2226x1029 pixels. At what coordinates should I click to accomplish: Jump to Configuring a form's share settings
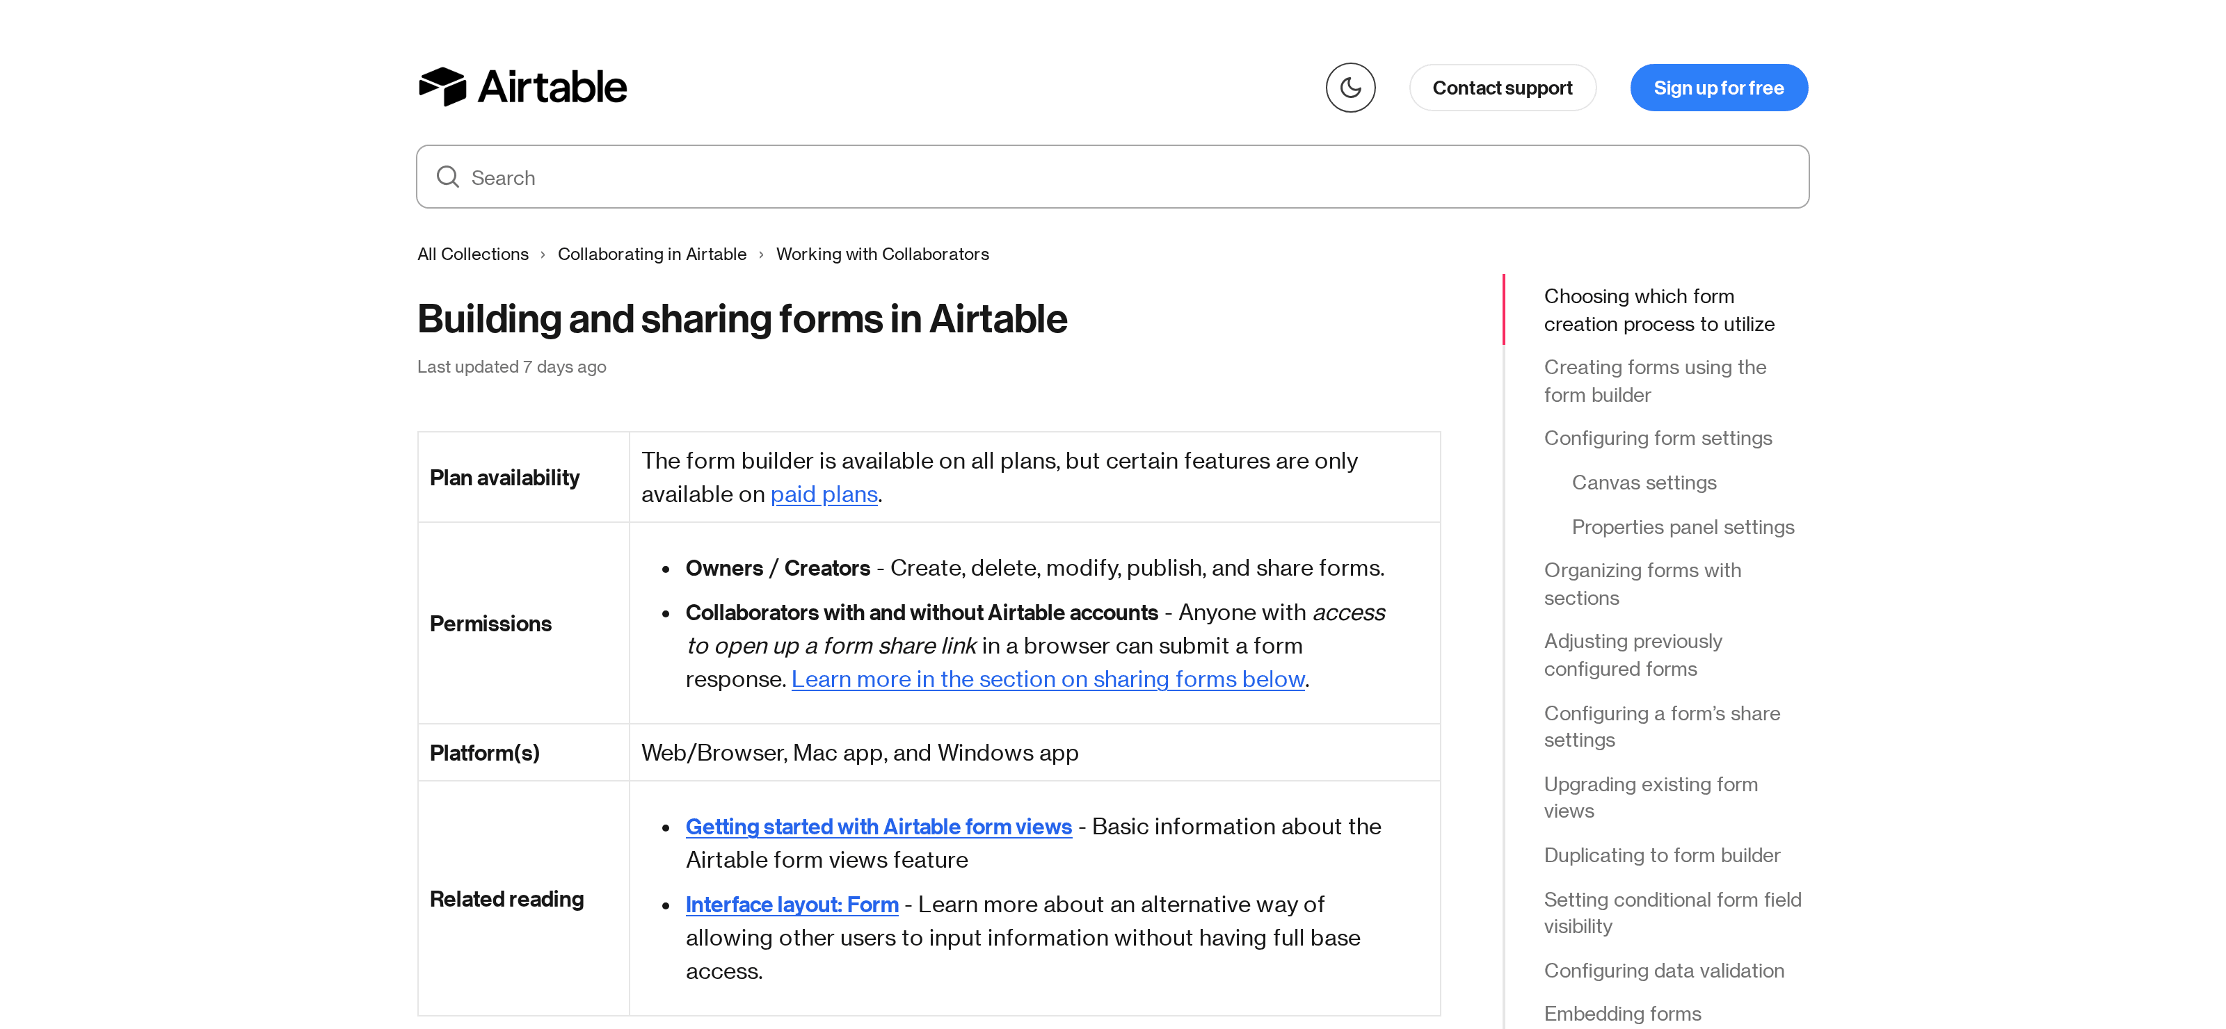[x=1662, y=727]
